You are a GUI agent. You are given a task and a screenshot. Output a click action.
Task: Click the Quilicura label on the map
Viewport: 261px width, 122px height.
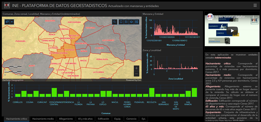tap(50, 21)
